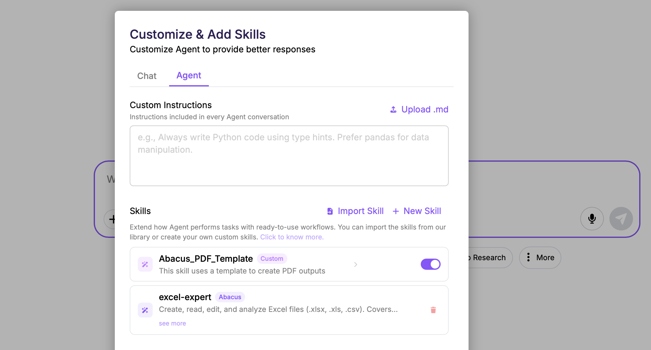This screenshot has height=350, width=651.
Task: Click into Custom Instructions text area
Action: tap(289, 156)
